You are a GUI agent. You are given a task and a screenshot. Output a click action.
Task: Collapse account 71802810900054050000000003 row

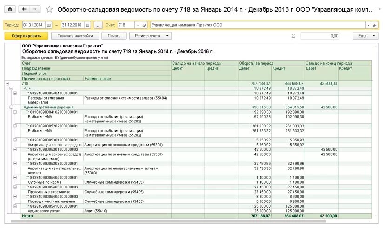tap(15, 197)
